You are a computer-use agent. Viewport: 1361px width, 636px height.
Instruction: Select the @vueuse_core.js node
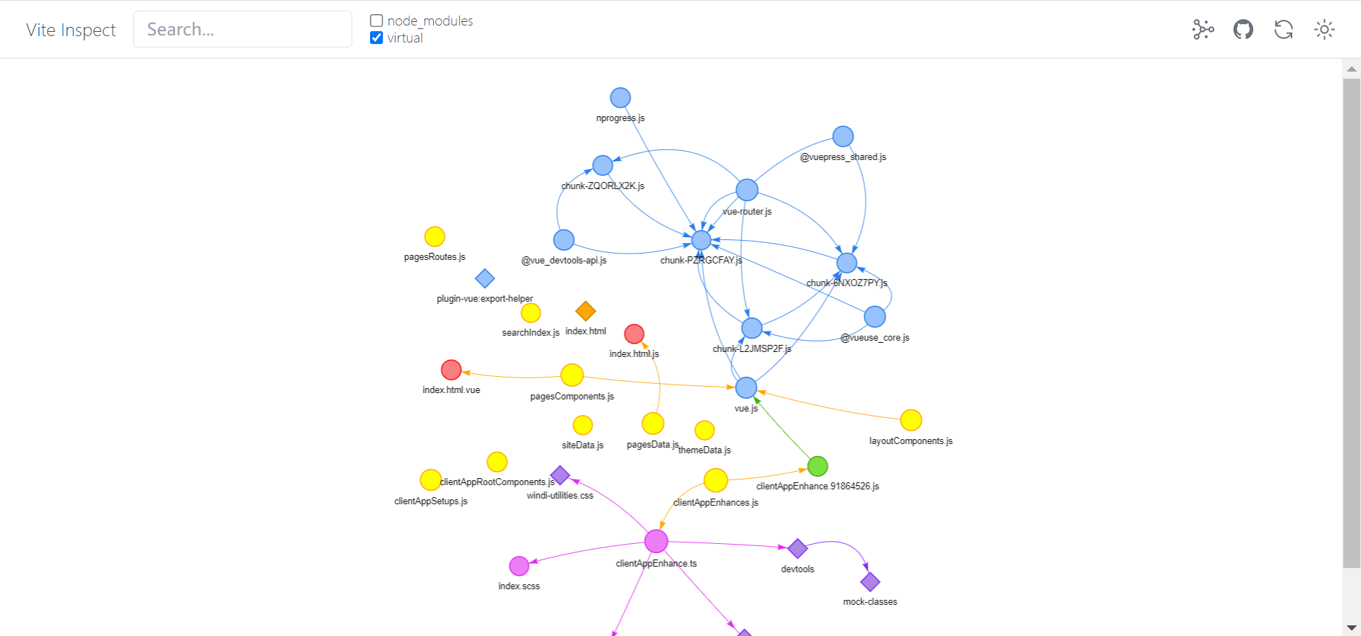coord(875,317)
